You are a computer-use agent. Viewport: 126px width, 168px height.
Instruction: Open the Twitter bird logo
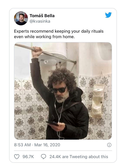108,15
